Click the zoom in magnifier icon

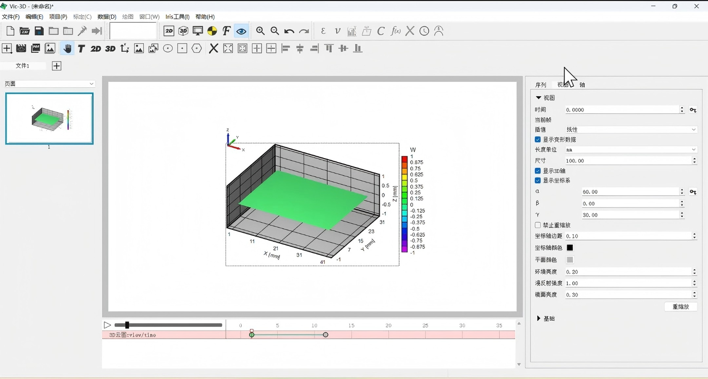pos(260,31)
